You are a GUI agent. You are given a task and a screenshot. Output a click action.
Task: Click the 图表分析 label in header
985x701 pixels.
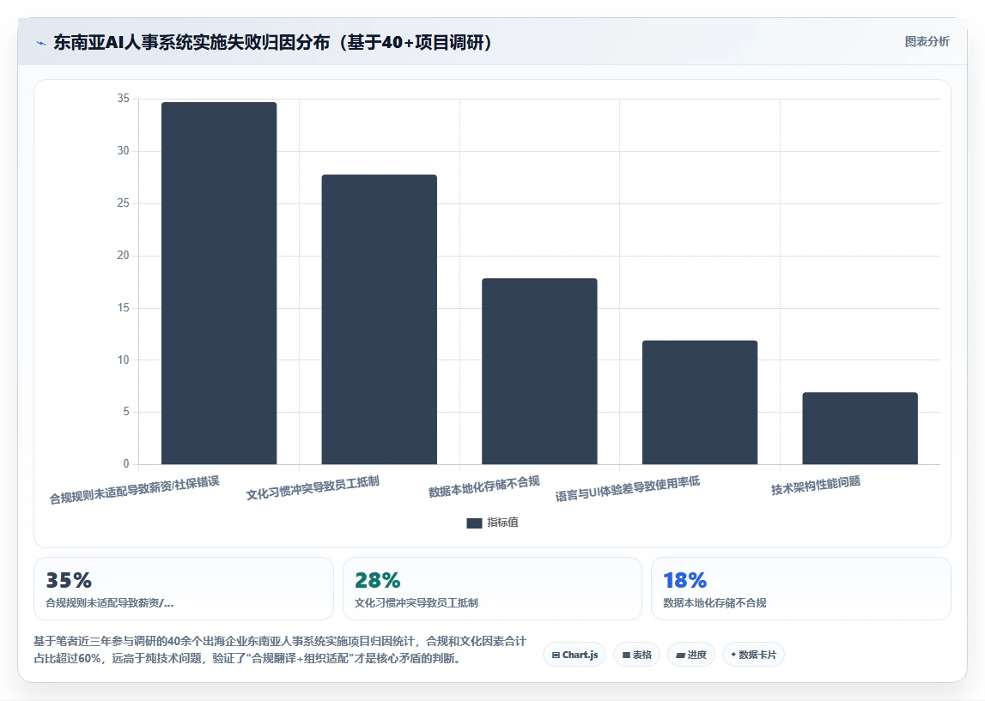coord(927,41)
